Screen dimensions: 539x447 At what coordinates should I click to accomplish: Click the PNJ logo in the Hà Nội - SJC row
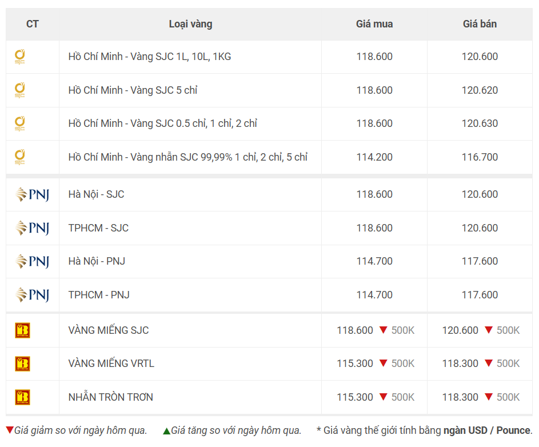click(x=33, y=194)
